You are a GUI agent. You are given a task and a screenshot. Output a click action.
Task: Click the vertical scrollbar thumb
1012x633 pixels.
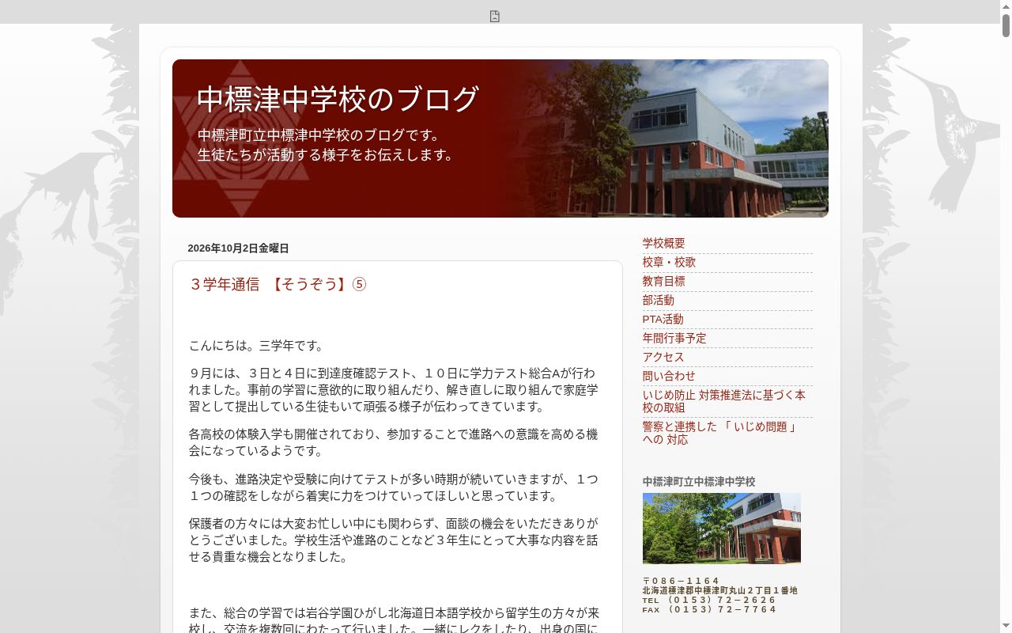click(x=1006, y=25)
